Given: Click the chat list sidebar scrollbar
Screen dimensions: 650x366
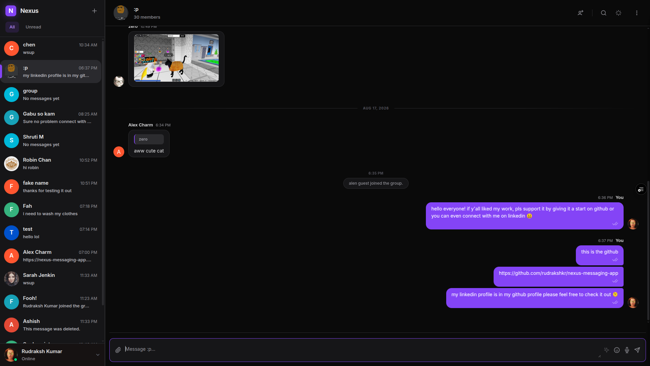Looking at the screenshot, I should [103, 173].
